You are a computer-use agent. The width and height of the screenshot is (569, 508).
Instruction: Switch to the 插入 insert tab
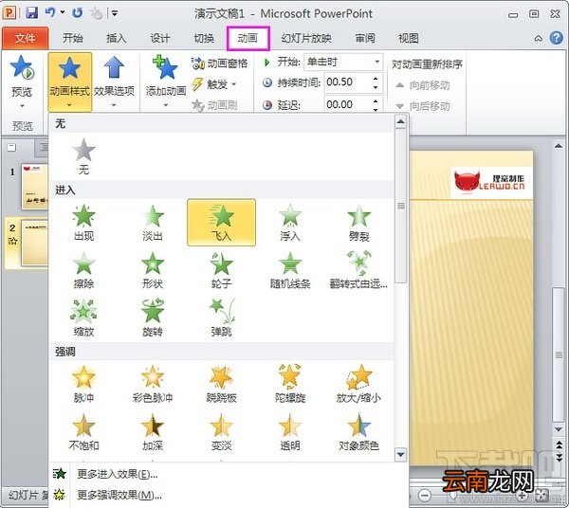[x=116, y=38]
